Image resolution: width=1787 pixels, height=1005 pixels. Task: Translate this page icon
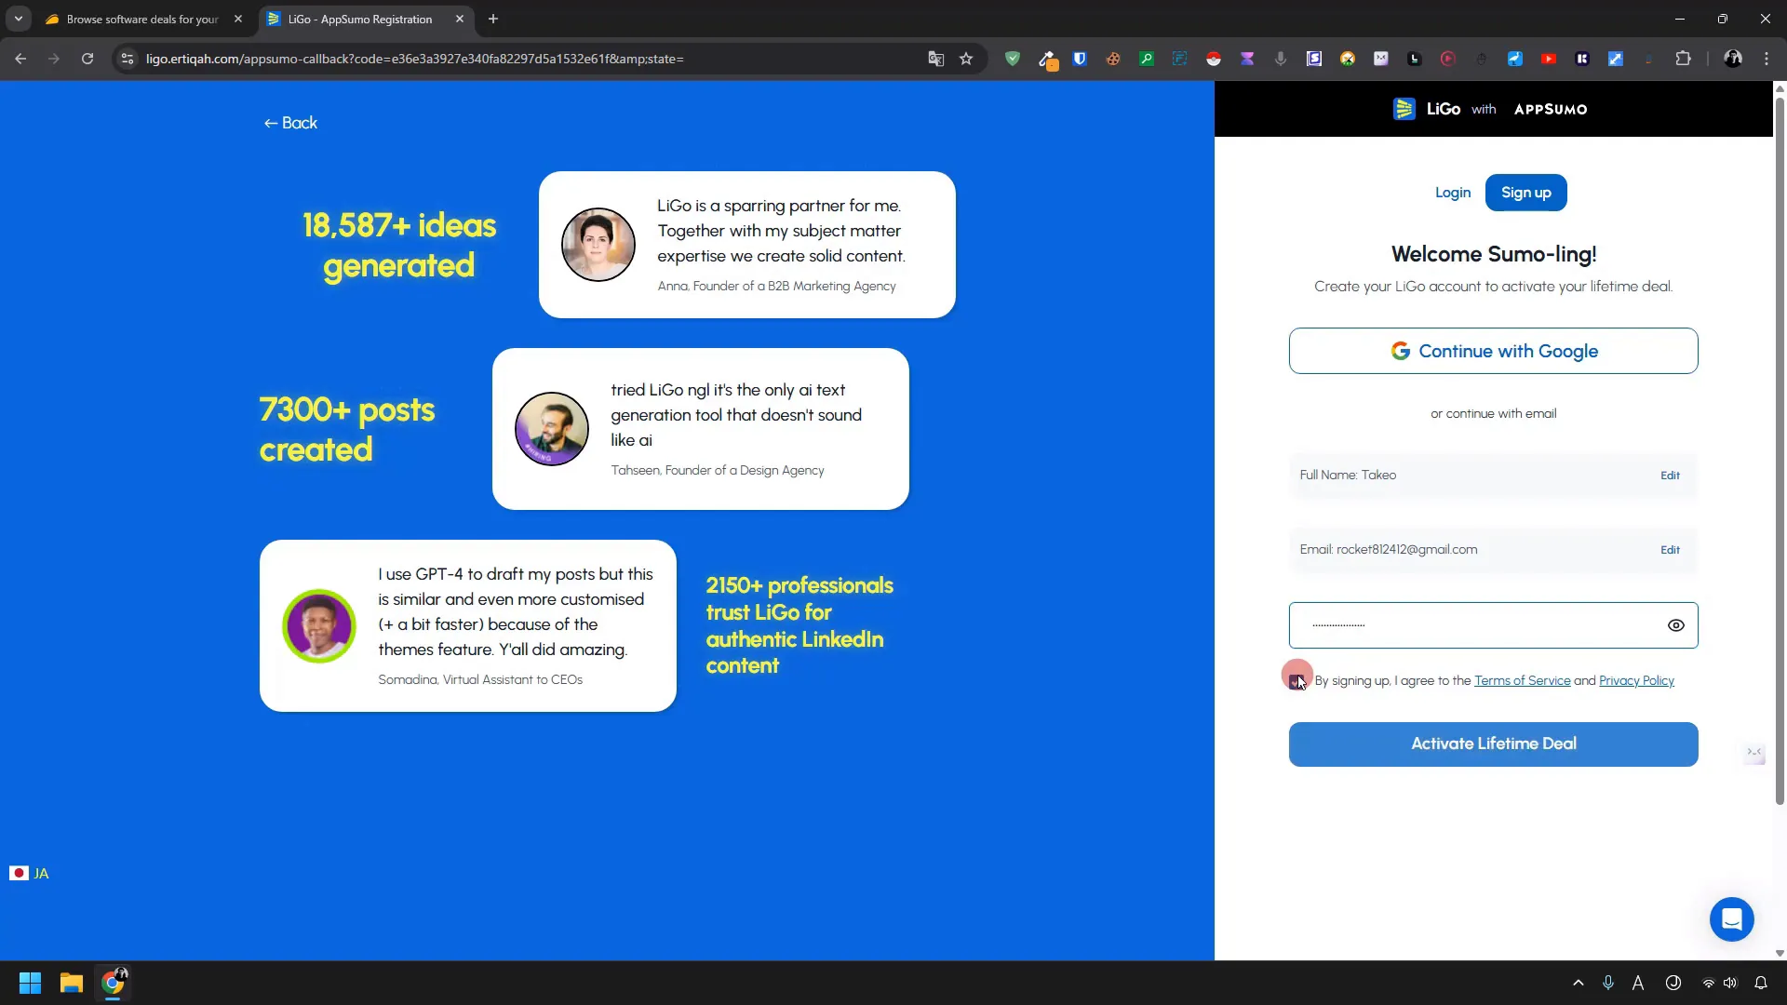pos(936,59)
